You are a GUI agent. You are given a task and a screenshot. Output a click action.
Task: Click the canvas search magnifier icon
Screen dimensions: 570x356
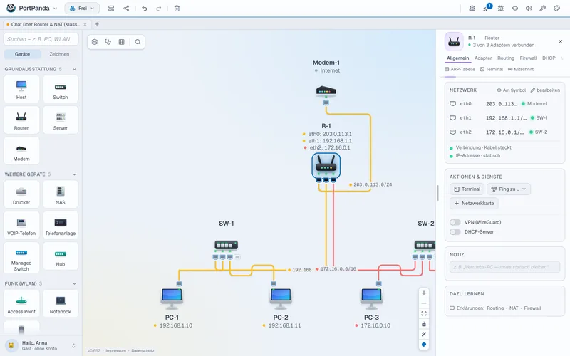point(138,42)
